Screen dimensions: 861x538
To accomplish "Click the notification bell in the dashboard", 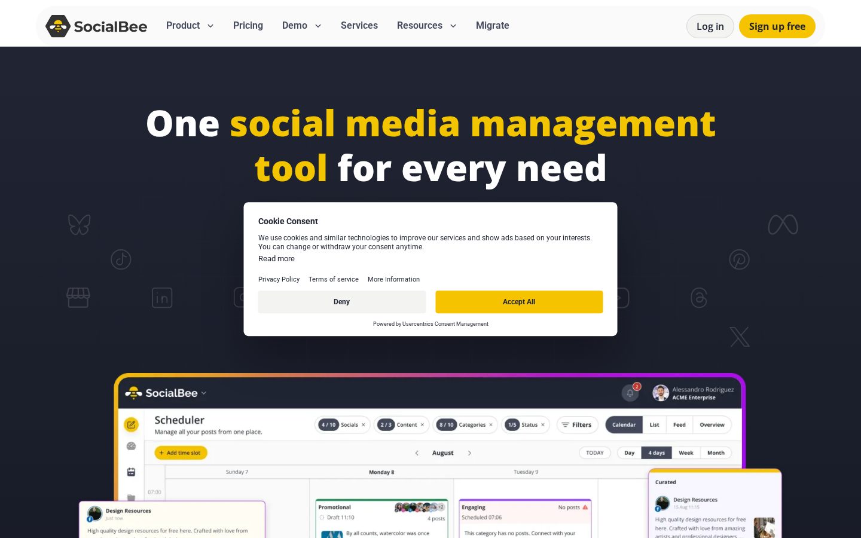I will pyautogui.click(x=630, y=393).
